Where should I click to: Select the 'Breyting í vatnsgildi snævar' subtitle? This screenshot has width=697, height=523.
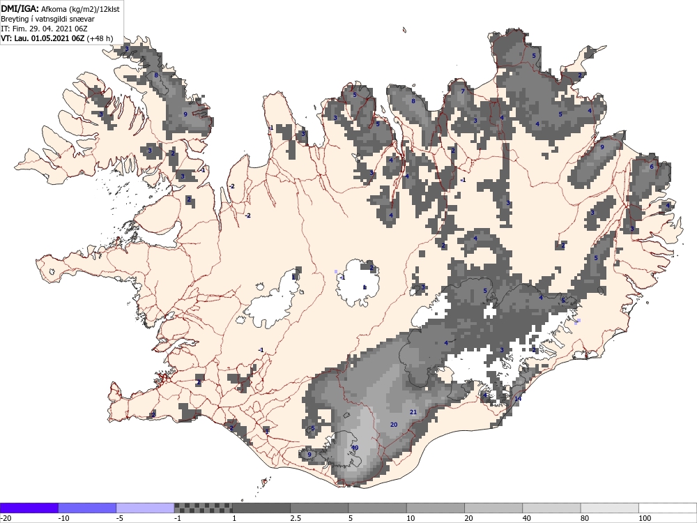pyautogui.click(x=47, y=19)
